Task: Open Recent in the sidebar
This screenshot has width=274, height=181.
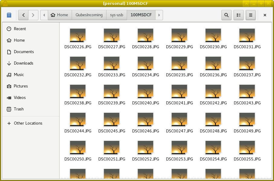Action: click(31, 29)
